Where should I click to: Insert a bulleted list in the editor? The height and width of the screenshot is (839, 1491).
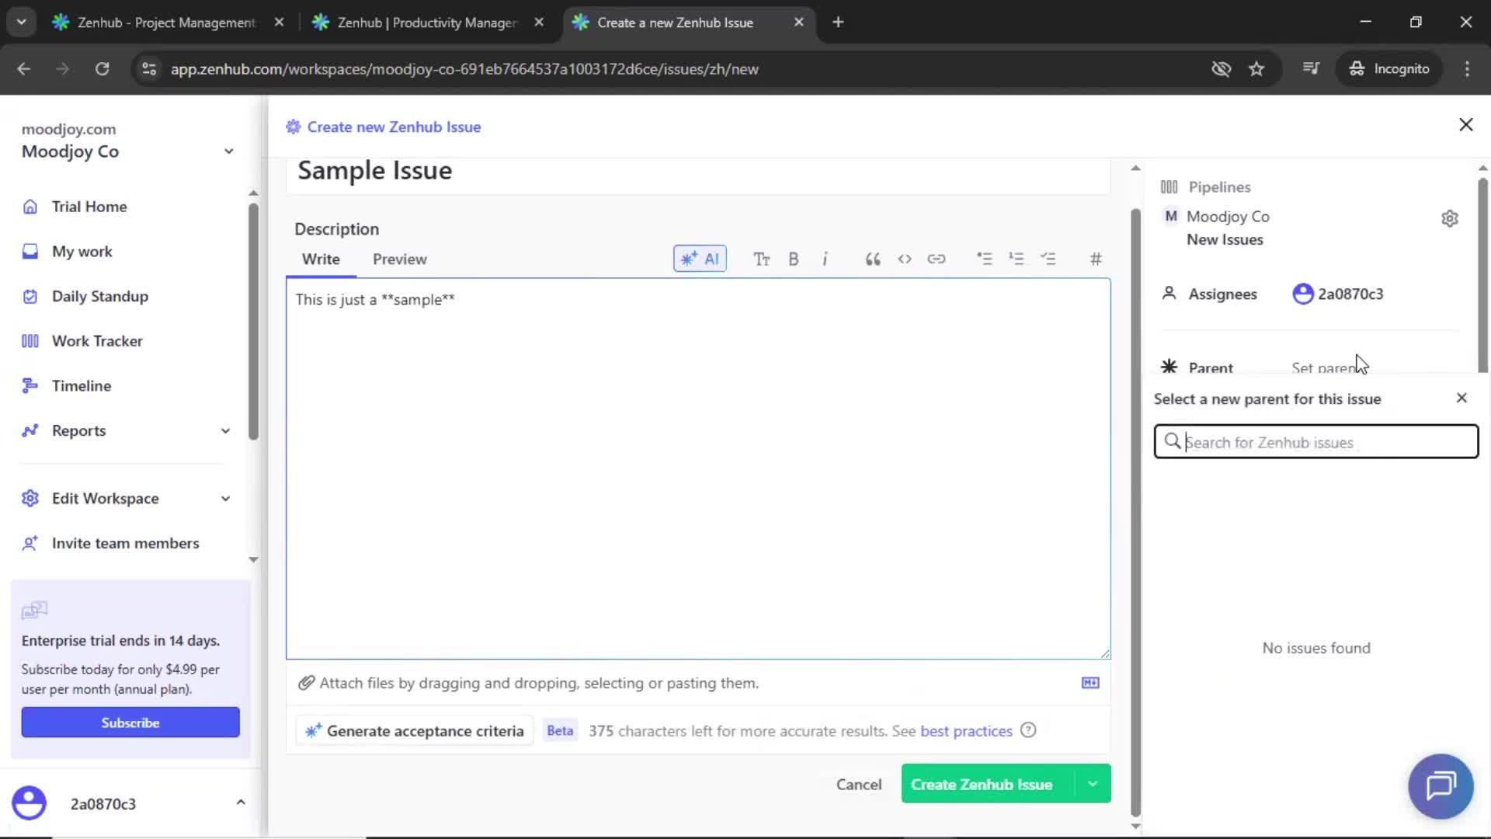[x=984, y=259]
